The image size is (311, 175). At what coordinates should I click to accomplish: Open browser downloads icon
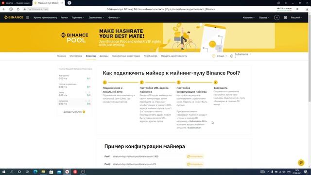(x=307, y=9)
